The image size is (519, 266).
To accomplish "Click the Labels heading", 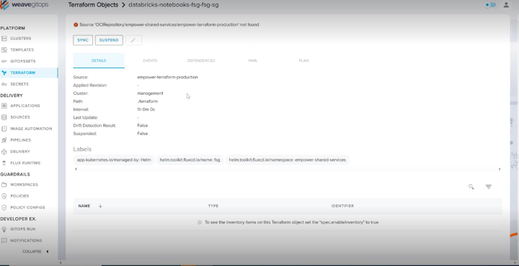I will 82,149.
